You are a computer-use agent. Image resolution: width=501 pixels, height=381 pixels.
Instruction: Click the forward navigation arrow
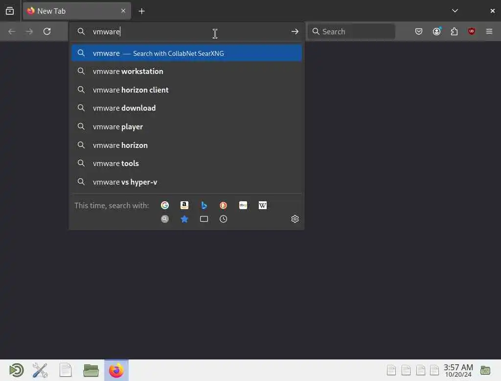pyautogui.click(x=29, y=31)
